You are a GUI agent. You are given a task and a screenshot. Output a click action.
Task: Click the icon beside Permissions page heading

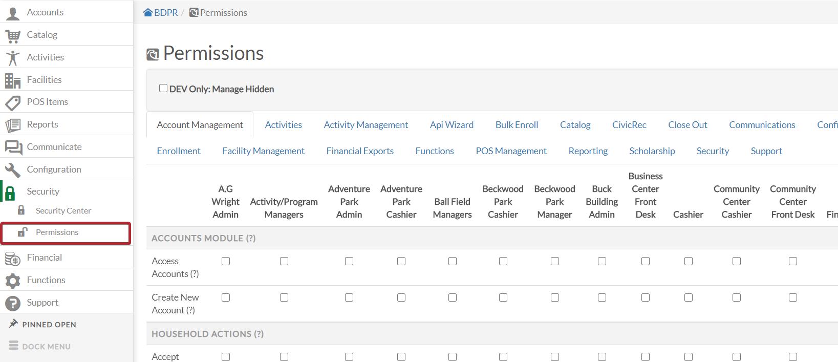click(x=153, y=54)
